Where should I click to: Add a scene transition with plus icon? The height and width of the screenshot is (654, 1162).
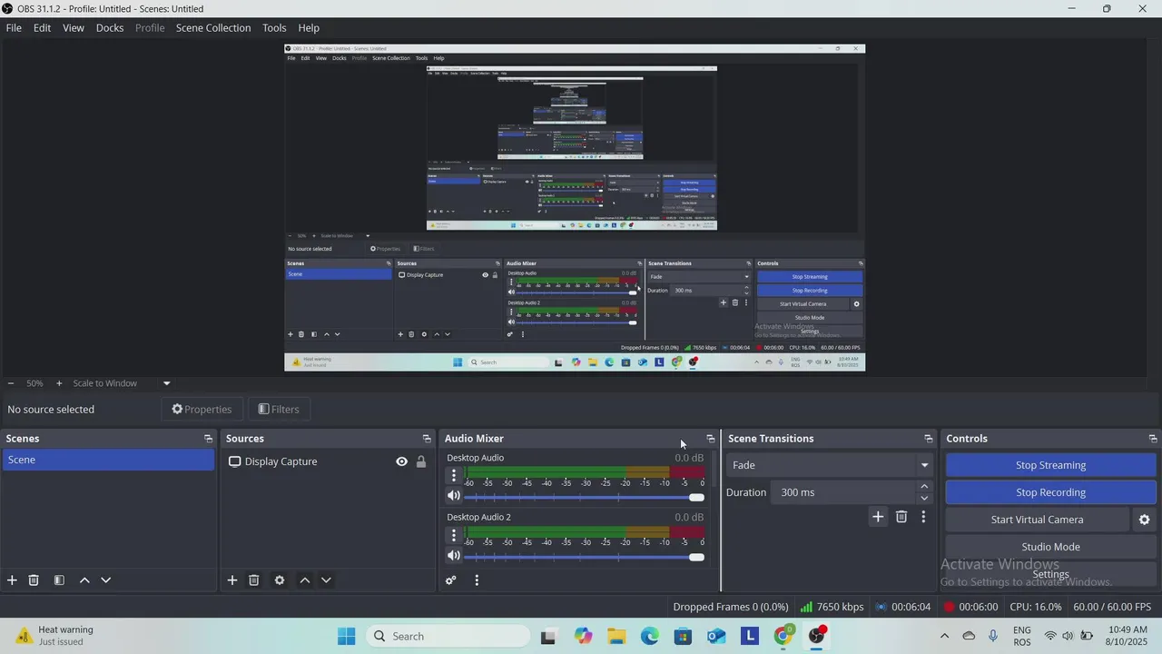pos(878,517)
